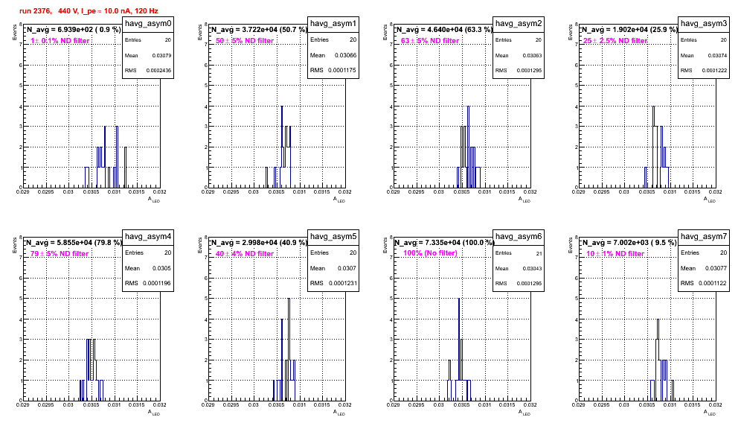Click the N_avg = 7.002e+03 label
741x426 pixels.
629,242
